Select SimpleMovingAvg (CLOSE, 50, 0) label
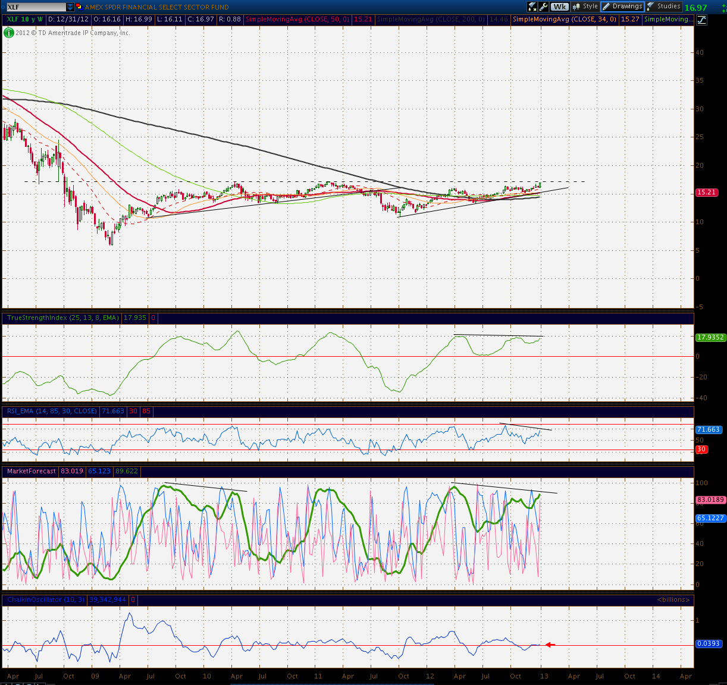 (297, 20)
